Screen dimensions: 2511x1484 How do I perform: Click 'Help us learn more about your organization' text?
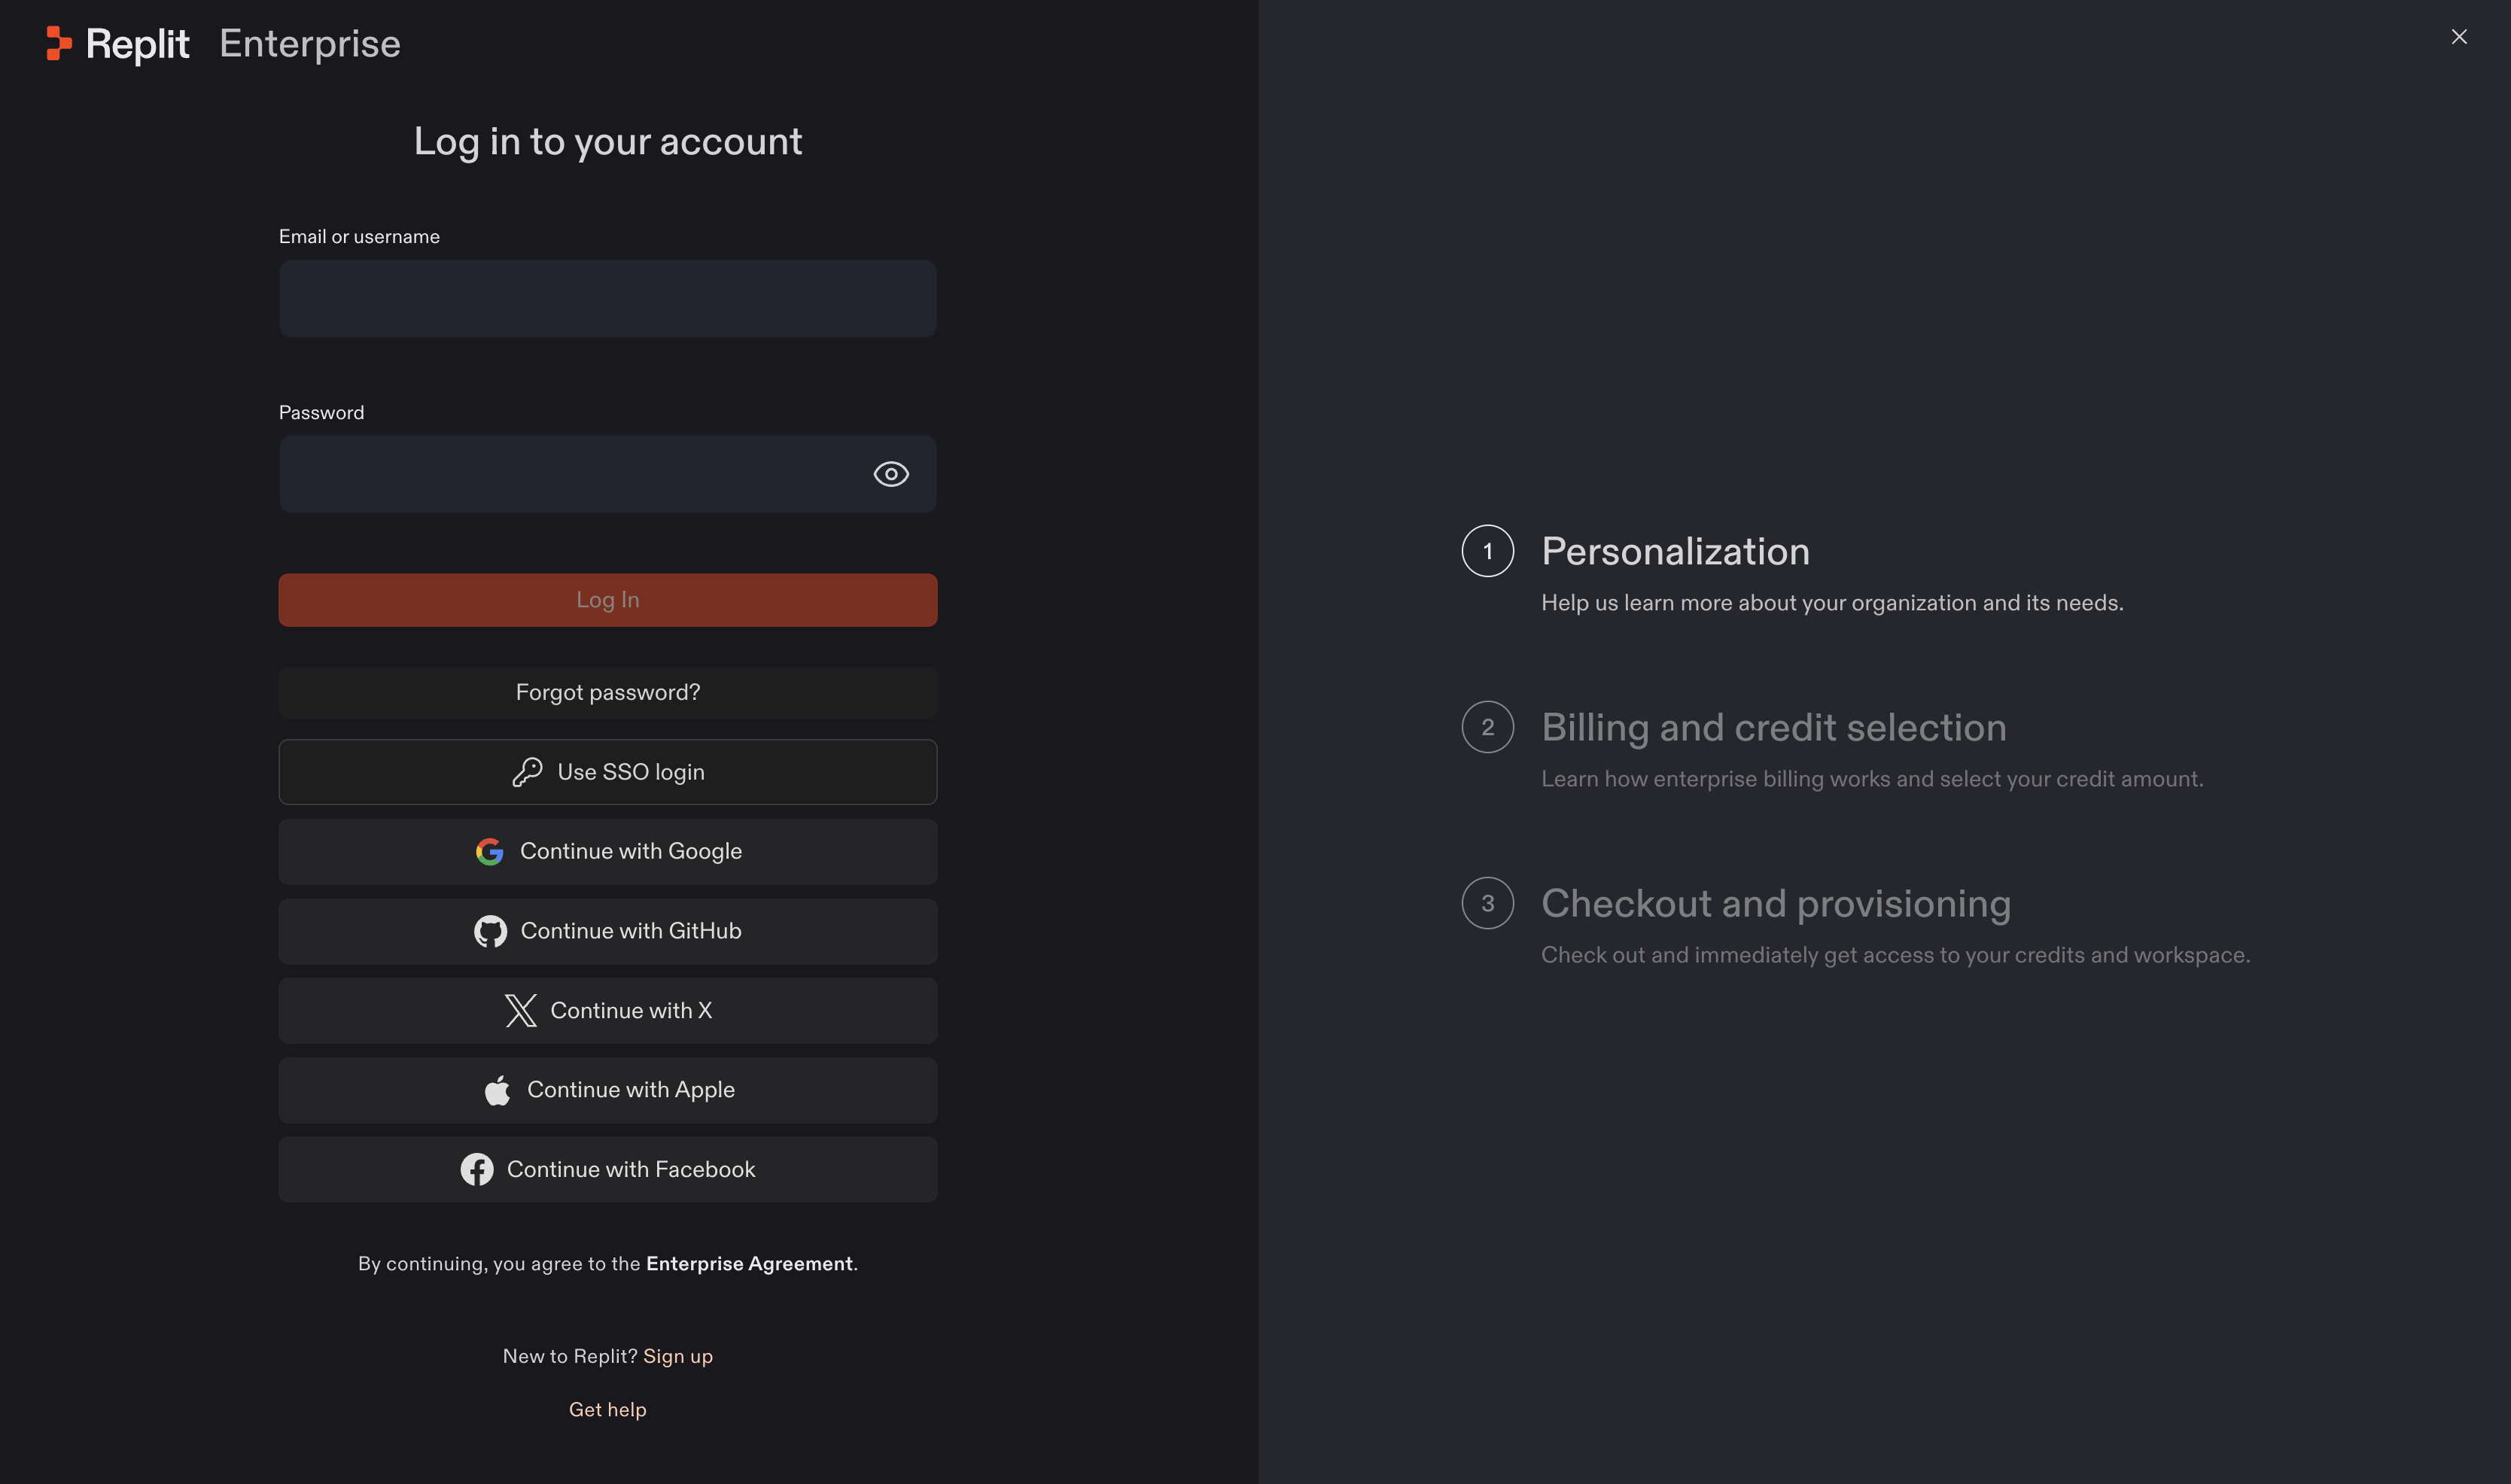[x=1832, y=603]
